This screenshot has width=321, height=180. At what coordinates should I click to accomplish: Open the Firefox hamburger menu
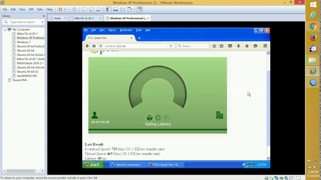pos(265,46)
